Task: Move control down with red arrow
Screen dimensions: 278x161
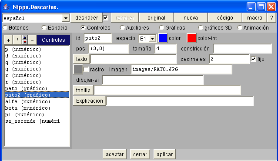Action: point(25,42)
